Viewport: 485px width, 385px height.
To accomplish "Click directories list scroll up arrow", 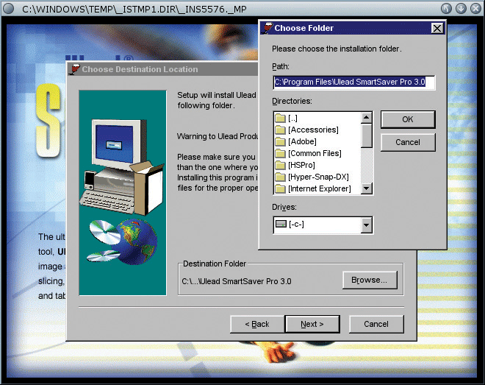I will (x=366, y=117).
